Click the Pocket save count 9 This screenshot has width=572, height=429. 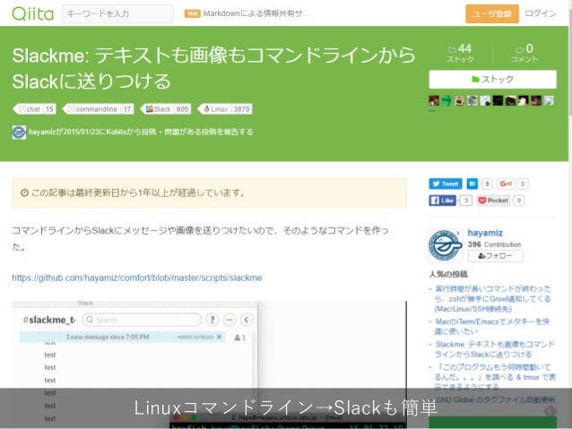(519, 201)
